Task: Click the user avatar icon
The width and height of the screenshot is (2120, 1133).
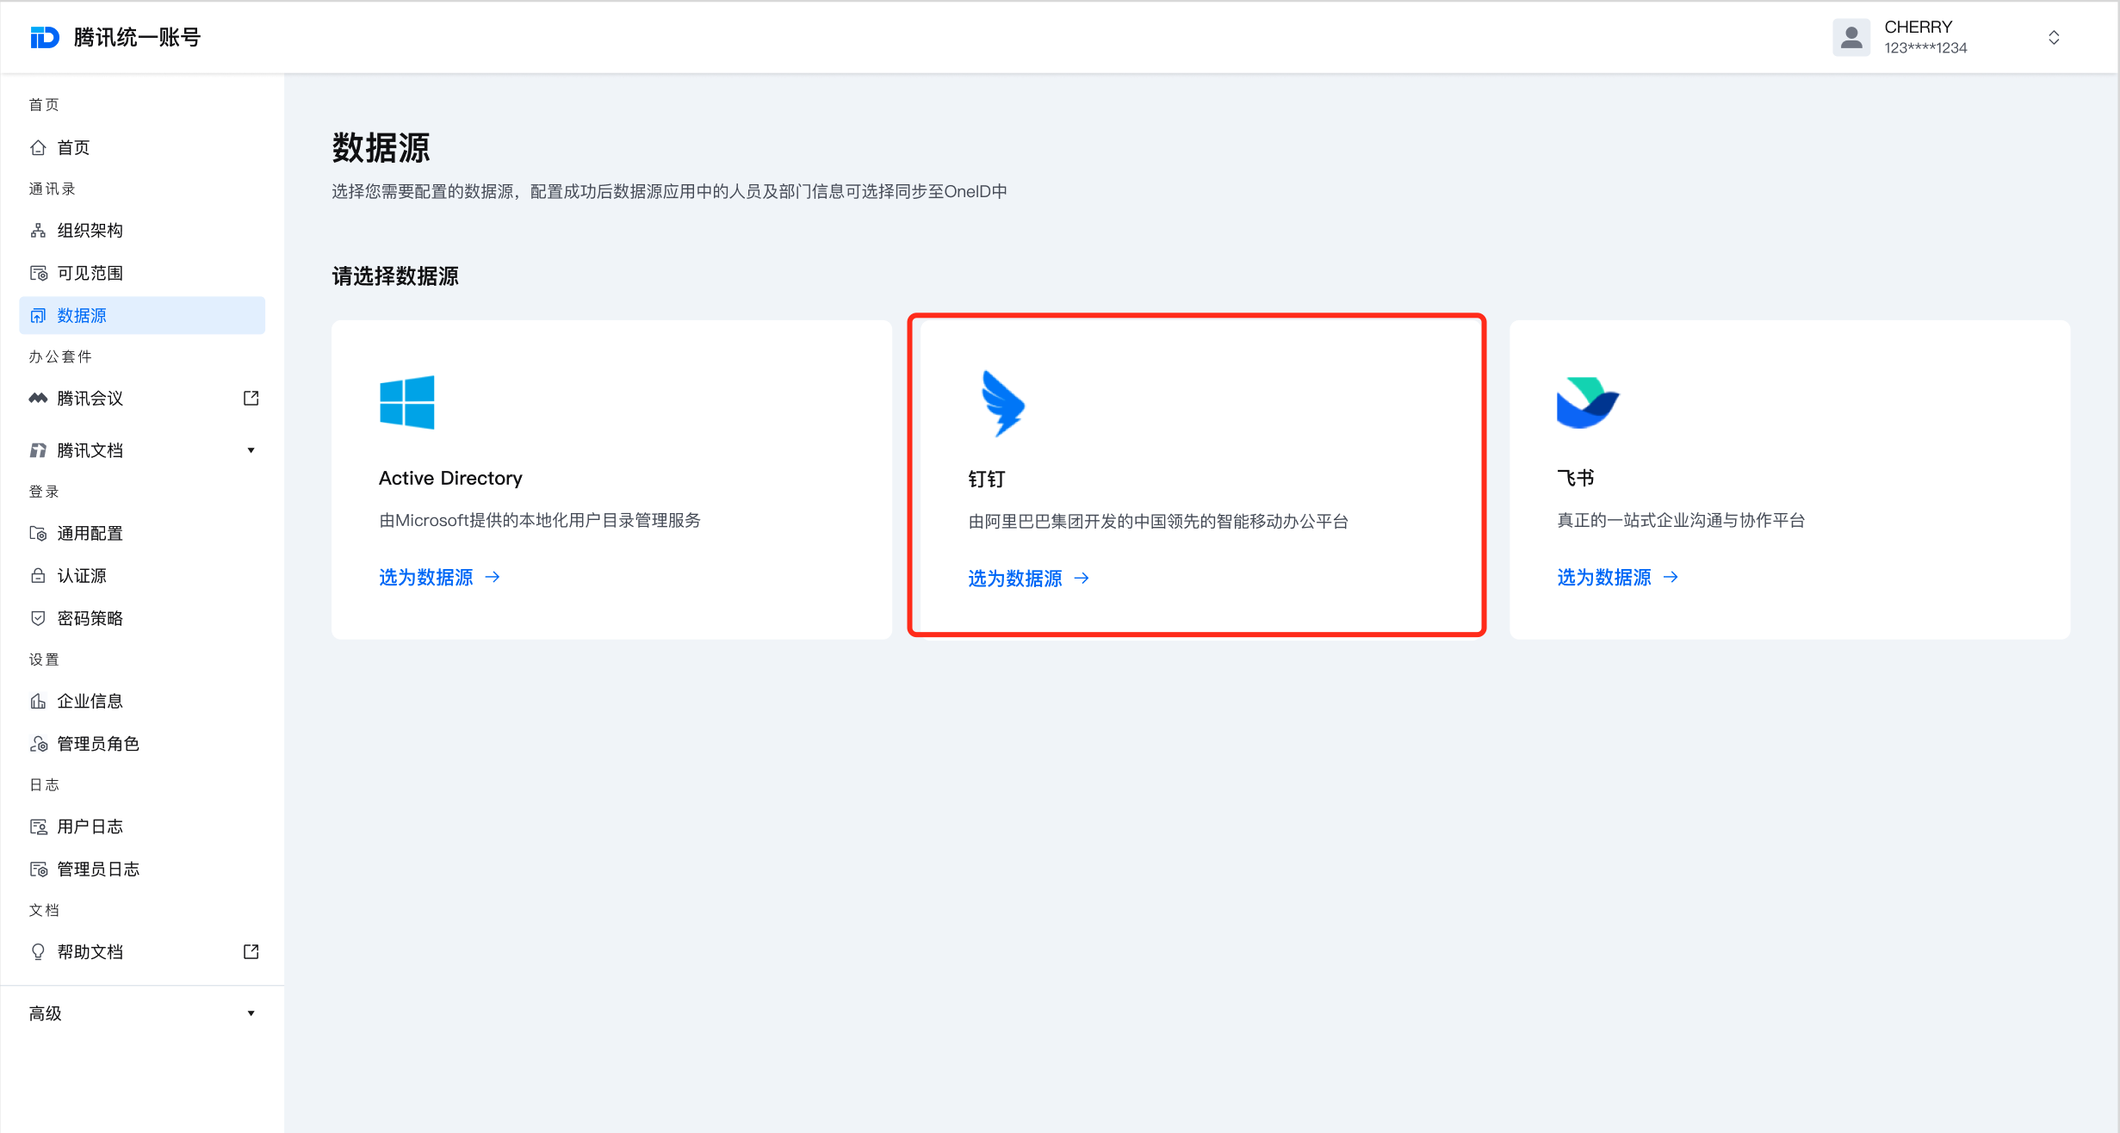Action: pyautogui.click(x=1851, y=37)
